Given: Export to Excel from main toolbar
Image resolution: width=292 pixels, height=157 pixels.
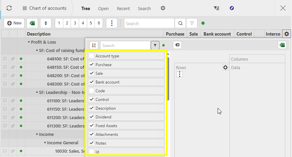Looking at the screenshot, I should point(32,23).
